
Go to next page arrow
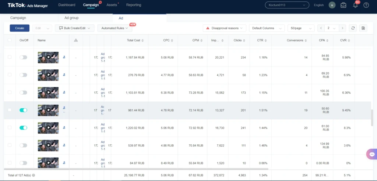click(x=342, y=28)
